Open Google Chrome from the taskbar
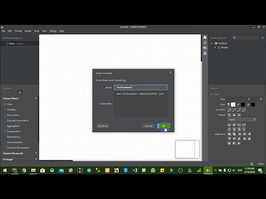266x199 pixels. (24, 170)
